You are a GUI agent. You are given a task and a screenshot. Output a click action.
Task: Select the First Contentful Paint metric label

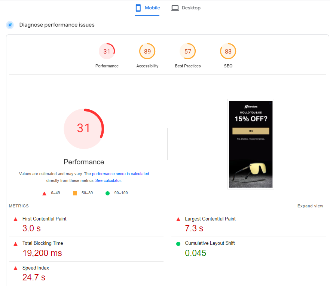tap(45, 219)
